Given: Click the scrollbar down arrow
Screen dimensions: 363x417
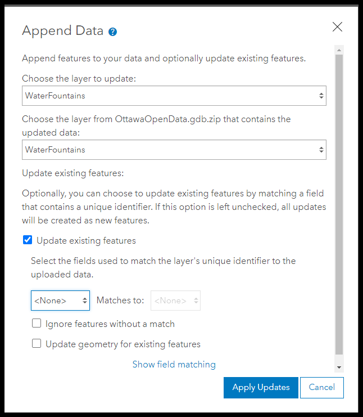Looking at the screenshot, I should [x=339, y=367].
